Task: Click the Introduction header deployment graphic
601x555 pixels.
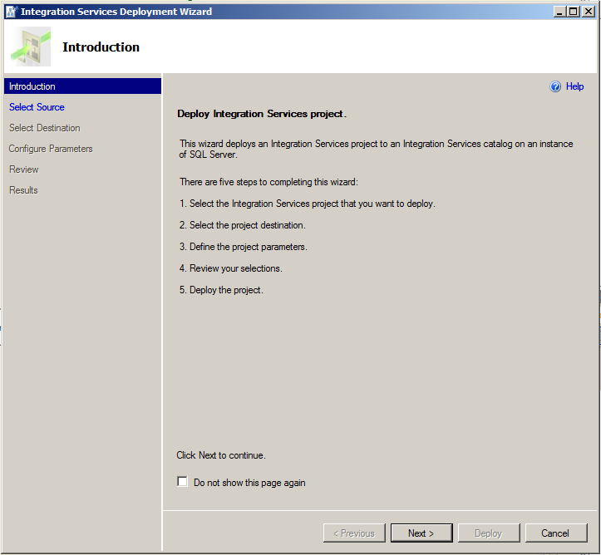Action: pos(31,47)
